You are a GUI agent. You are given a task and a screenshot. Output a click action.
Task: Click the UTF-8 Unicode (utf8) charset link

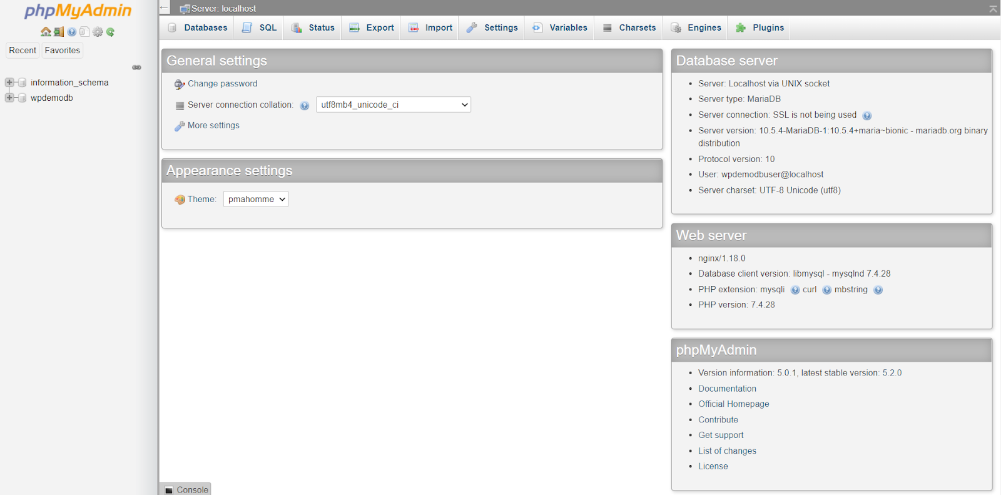click(x=800, y=190)
